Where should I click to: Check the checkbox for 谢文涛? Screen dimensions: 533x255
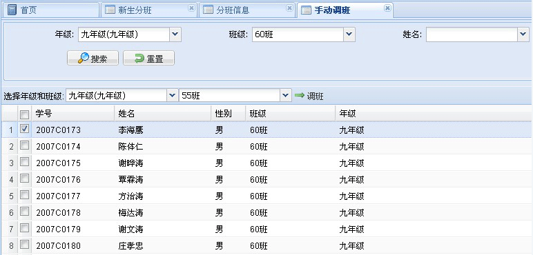[x=24, y=228]
